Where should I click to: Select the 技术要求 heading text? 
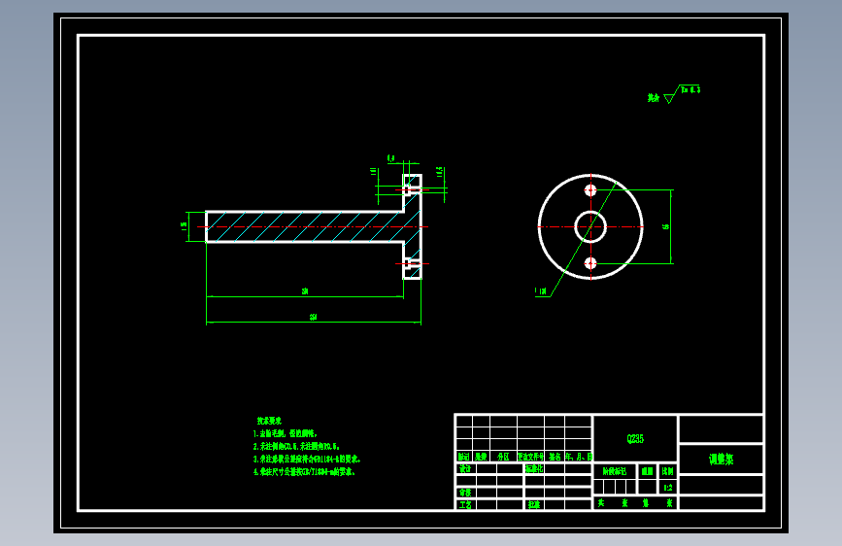click(x=269, y=421)
